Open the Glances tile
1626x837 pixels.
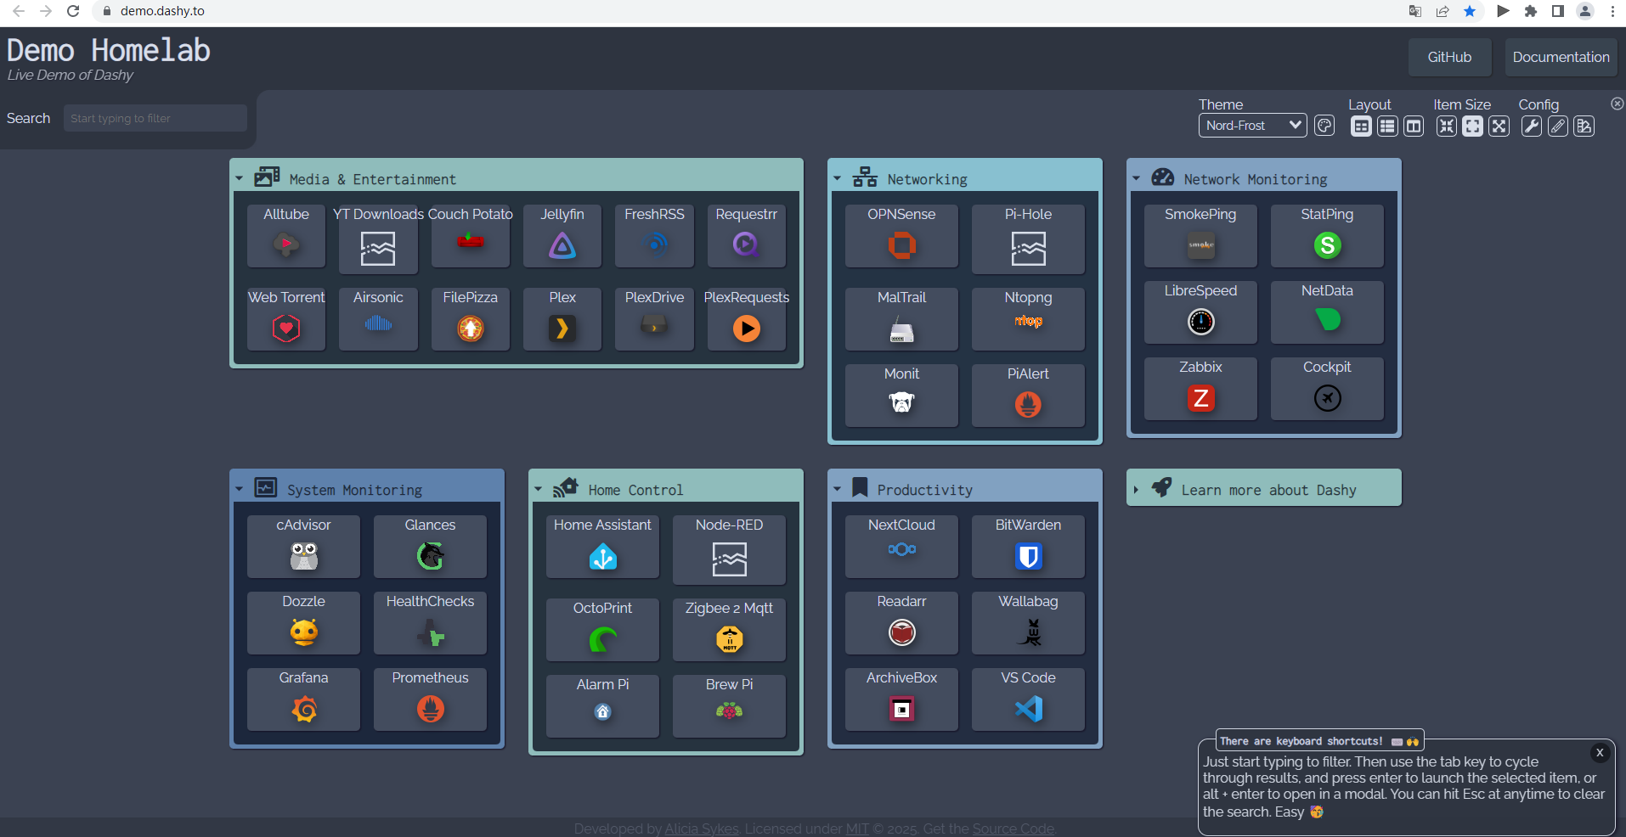click(x=430, y=546)
